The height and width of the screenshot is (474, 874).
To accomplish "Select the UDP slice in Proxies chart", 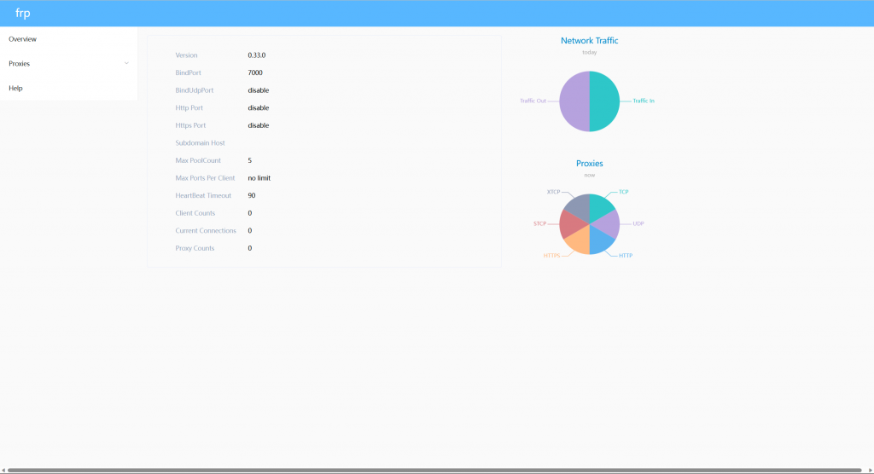I will click(609, 223).
